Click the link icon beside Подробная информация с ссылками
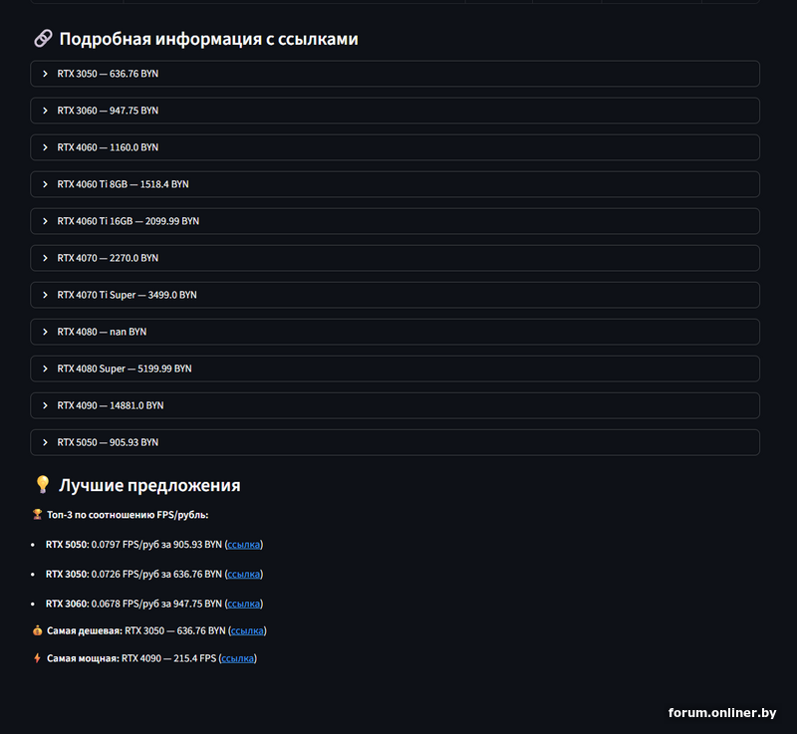Viewport: 797px width, 734px height. point(43,39)
